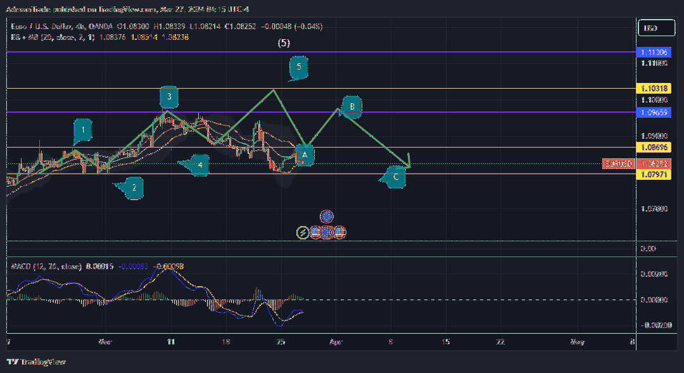Screen dimensions: 684x373
Task: Click the TradingView logo at bottom left
Action: (x=36, y=362)
